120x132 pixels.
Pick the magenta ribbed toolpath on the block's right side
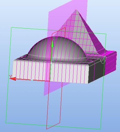click(x=110, y=63)
